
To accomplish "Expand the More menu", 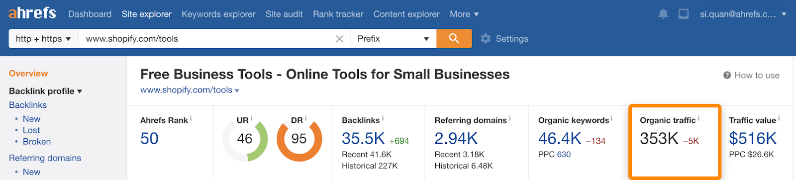I will pyautogui.click(x=464, y=14).
